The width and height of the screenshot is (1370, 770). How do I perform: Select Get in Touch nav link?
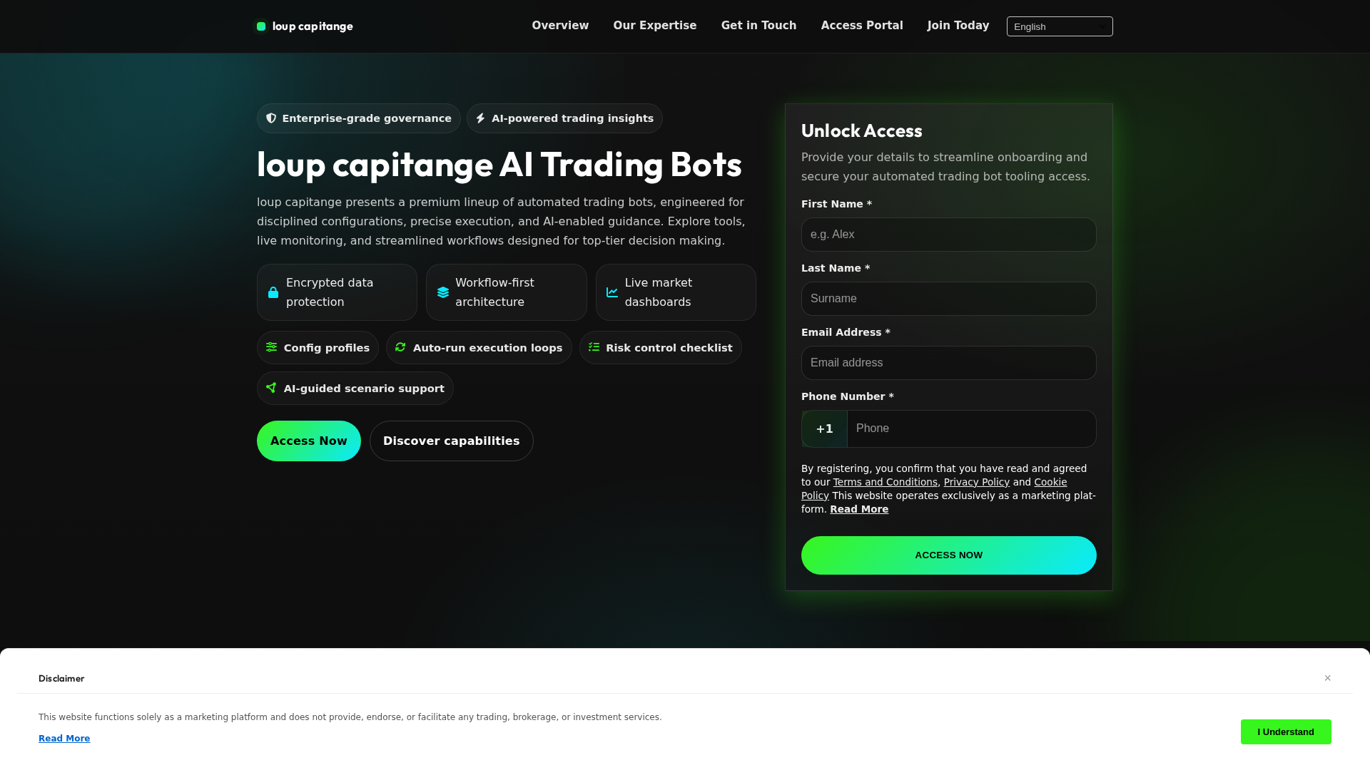pyautogui.click(x=758, y=26)
